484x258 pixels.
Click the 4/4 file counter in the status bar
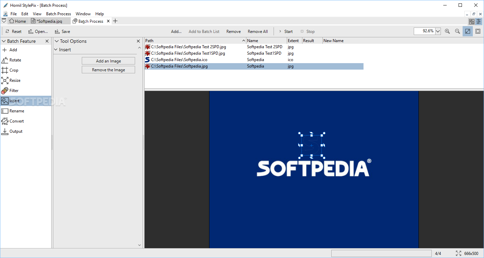[x=438, y=253]
